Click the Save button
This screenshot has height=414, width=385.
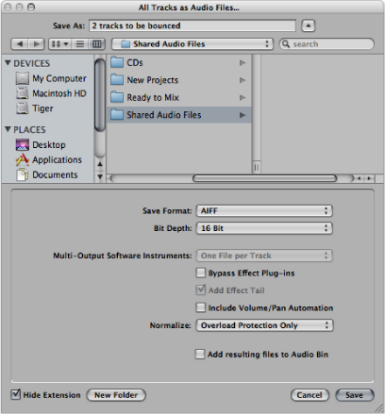(355, 395)
